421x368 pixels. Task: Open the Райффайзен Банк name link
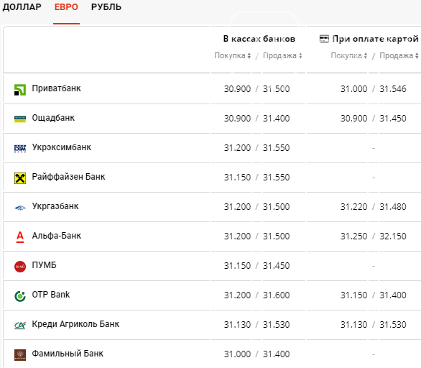point(68,177)
